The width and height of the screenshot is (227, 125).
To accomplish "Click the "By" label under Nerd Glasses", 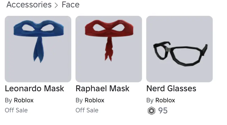I will click(150, 100).
